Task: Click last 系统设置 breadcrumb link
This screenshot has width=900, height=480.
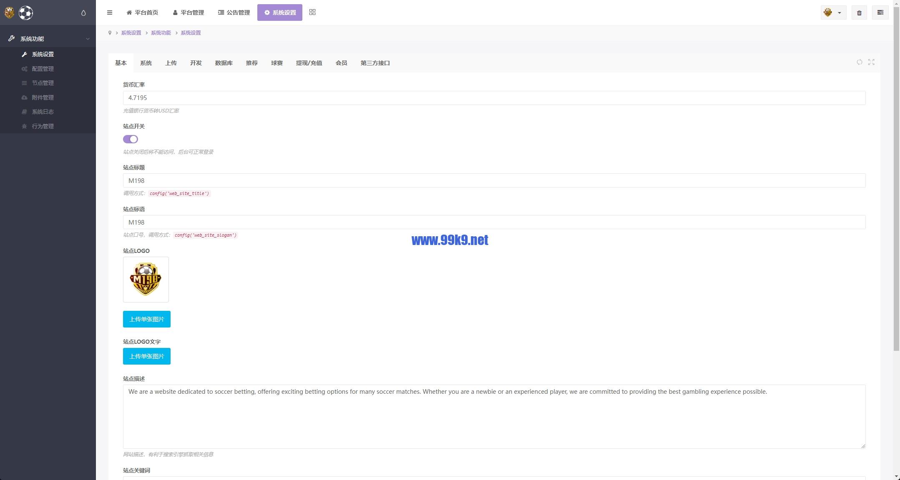Action: pyautogui.click(x=191, y=33)
